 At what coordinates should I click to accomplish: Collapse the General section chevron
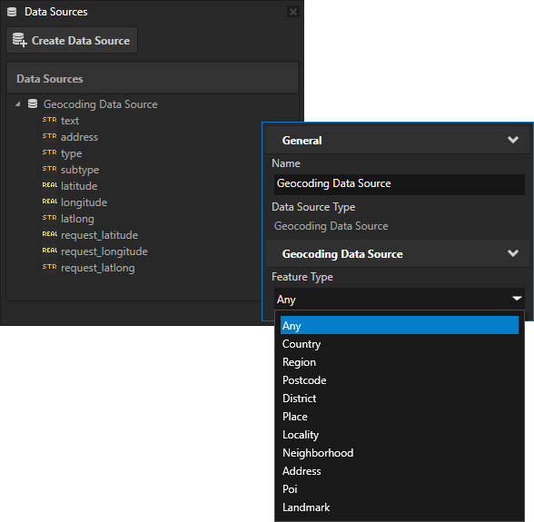pos(513,140)
